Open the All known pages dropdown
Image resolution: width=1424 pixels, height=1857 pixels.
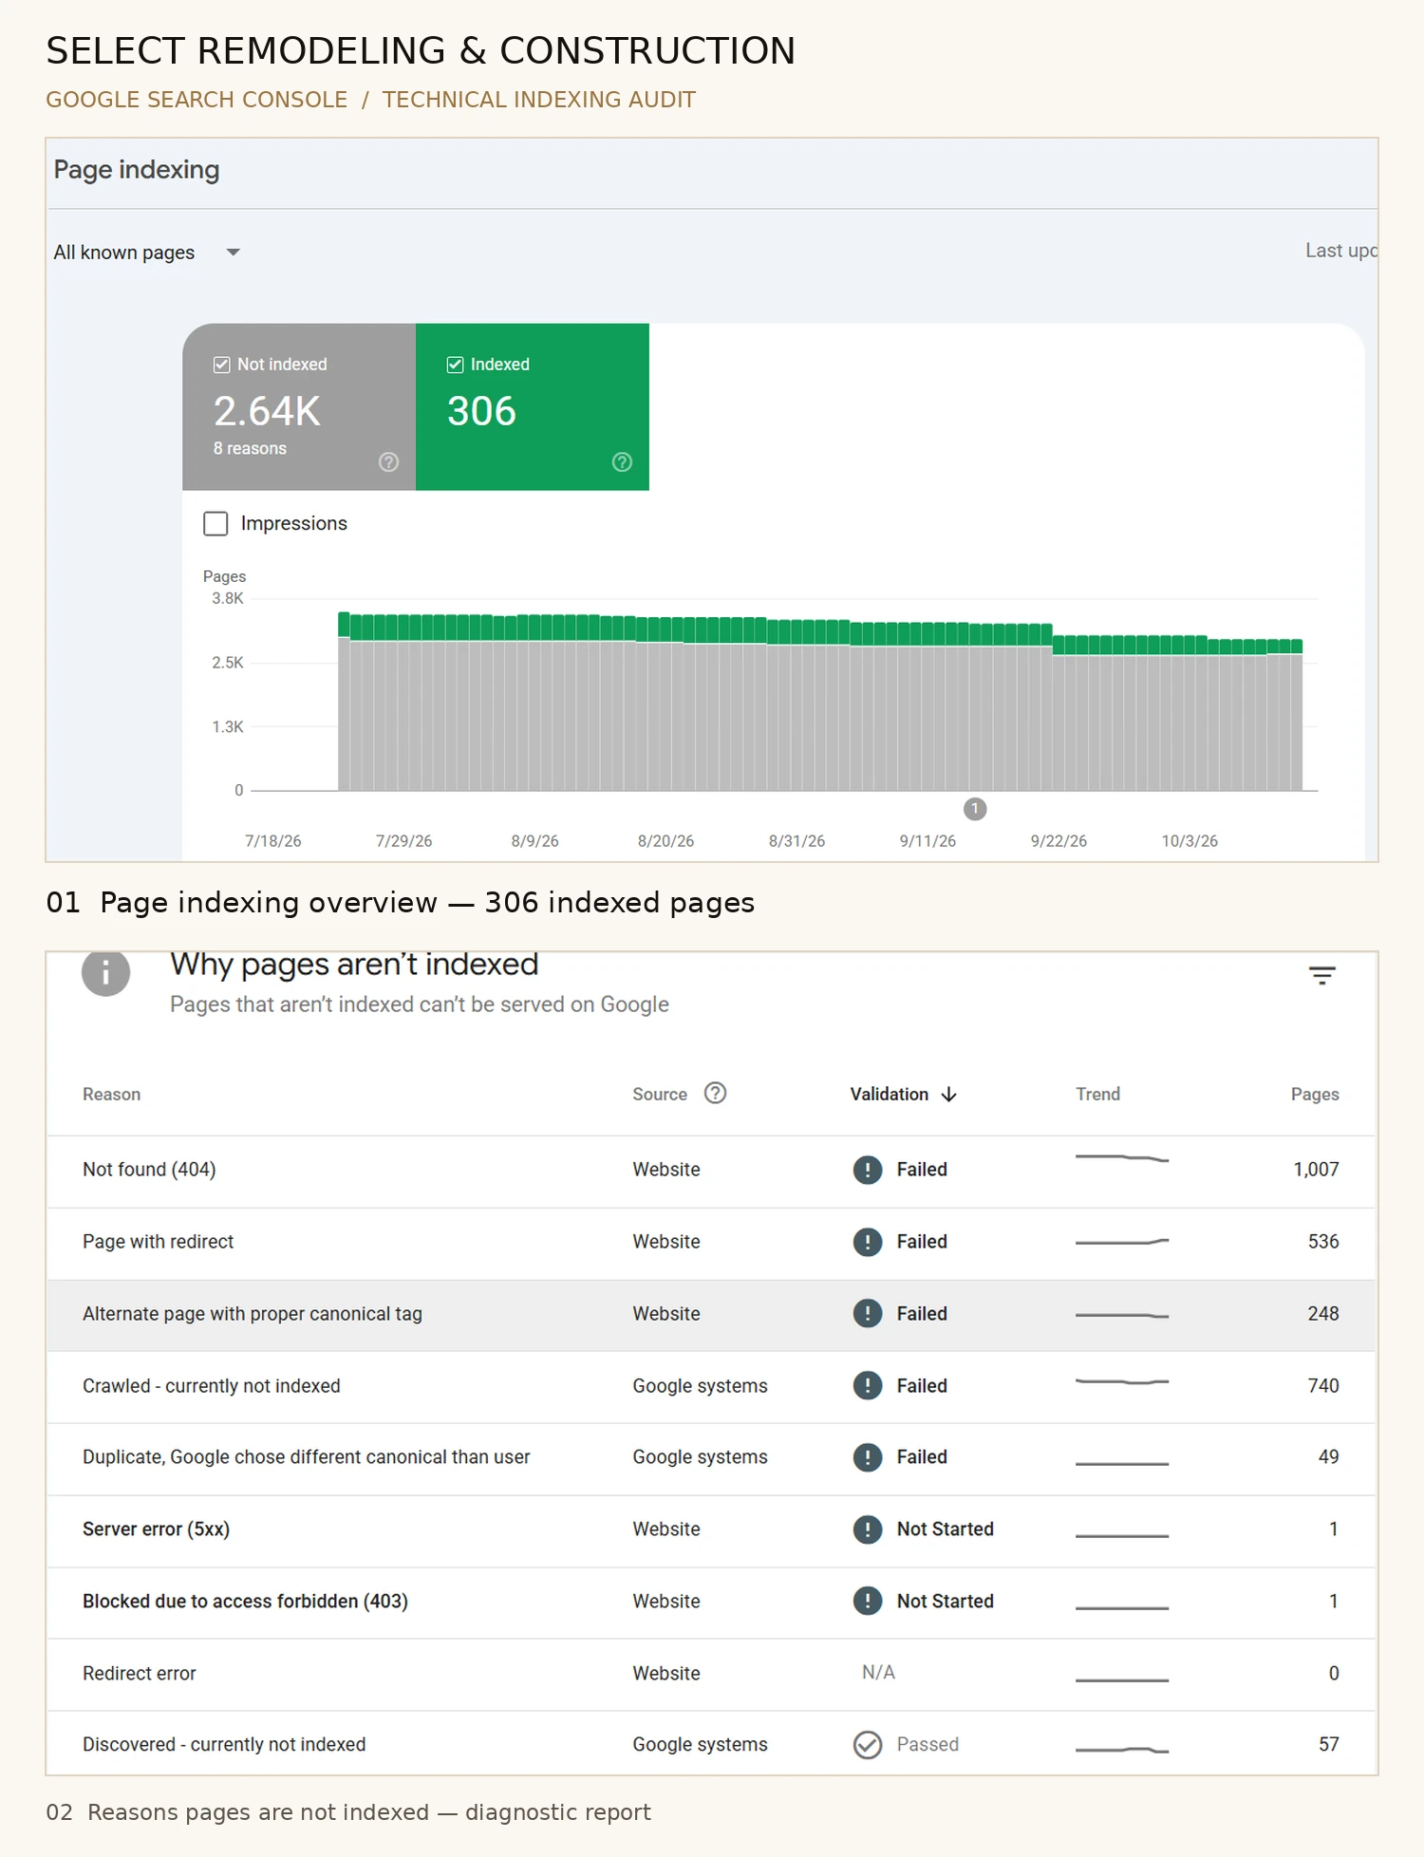coord(146,253)
